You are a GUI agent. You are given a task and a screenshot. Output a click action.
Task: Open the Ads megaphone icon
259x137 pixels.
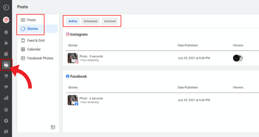tap(6, 87)
